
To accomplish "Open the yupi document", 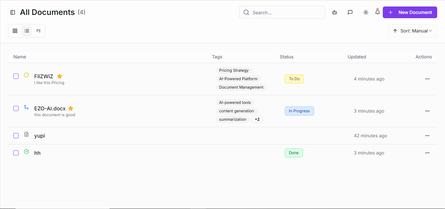I will pyautogui.click(x=39, y=136).
